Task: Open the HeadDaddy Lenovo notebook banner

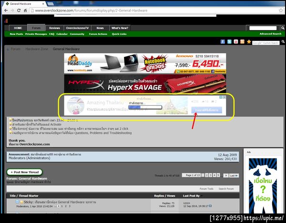Action: click(145, 63)
